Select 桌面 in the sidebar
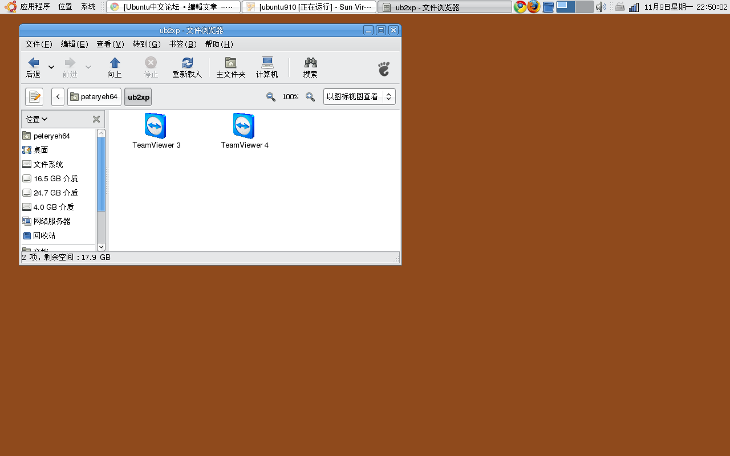Screen dimensions: 730x456 pos(58,150)
